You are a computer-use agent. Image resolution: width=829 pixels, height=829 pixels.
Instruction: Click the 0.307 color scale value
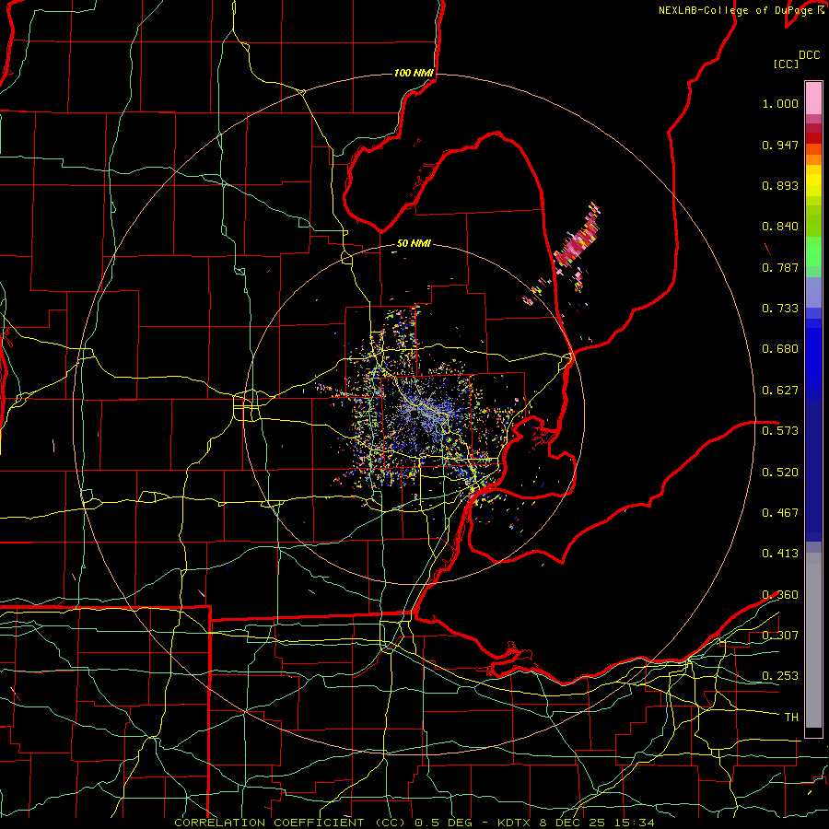coord(780,636)
